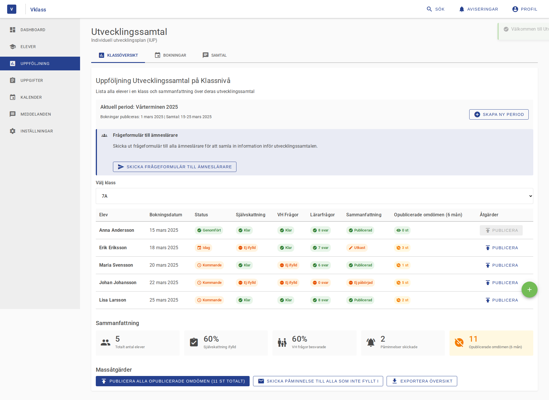Click the Ej ifylld badge for Erik Eriksson

tap(247, 247)
